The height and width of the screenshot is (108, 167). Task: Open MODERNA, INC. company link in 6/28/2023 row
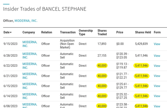(30, 56)
